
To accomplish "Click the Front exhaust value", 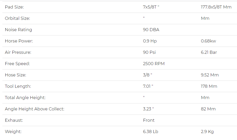I will click(149, 120).
